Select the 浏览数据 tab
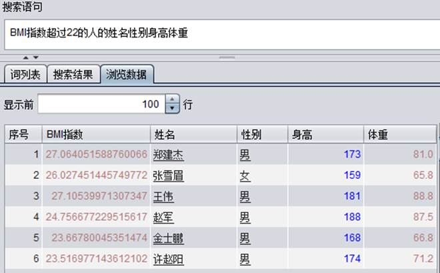The image size is (440, 273). (127, 74)
